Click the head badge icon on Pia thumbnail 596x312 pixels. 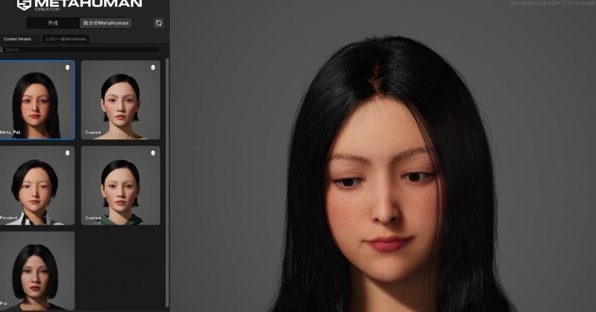point(68,237)
